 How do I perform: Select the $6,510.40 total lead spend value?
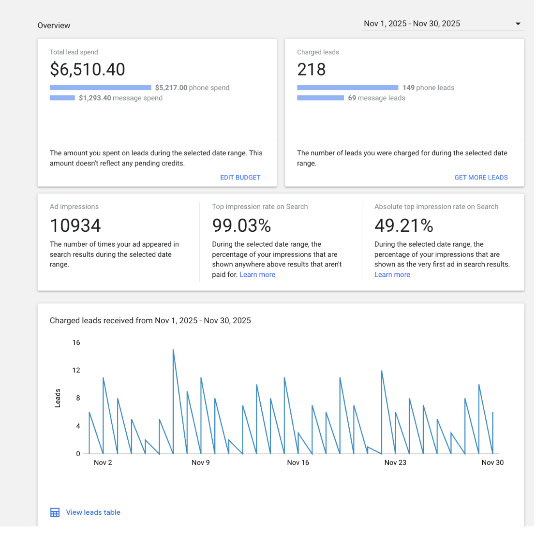pyautogui.click(x=88, y=70)
